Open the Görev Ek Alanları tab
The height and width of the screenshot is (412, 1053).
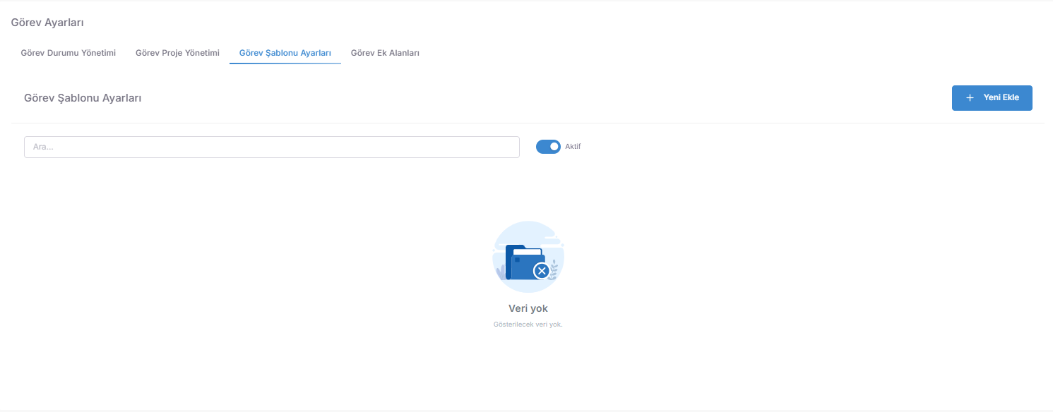click(385, 53)
